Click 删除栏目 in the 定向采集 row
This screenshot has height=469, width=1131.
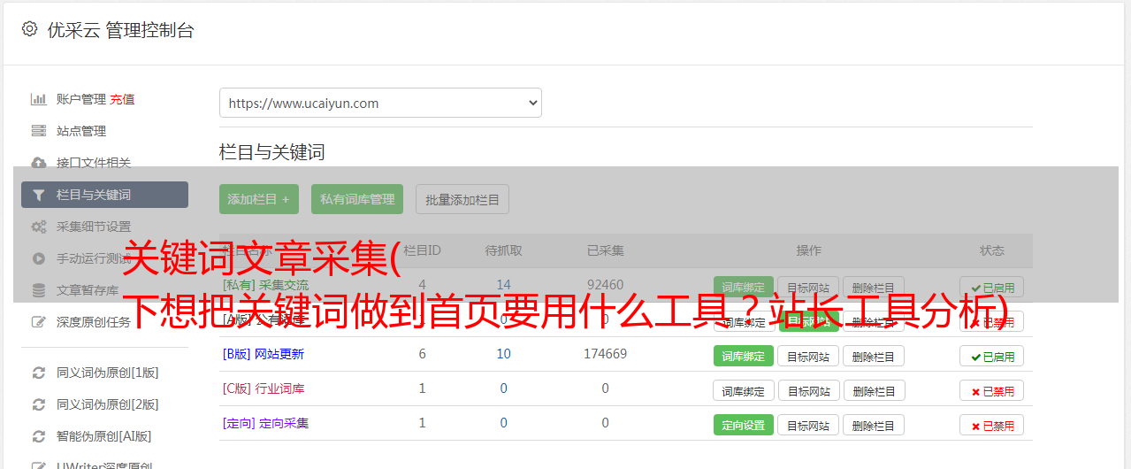(874, 425)
